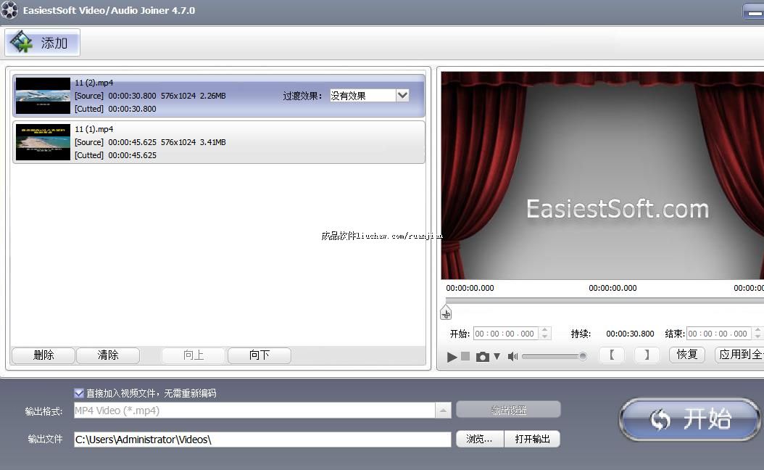Take a snapshot with the camera icon
Screen dimensions: 764x470
[482, 356]
